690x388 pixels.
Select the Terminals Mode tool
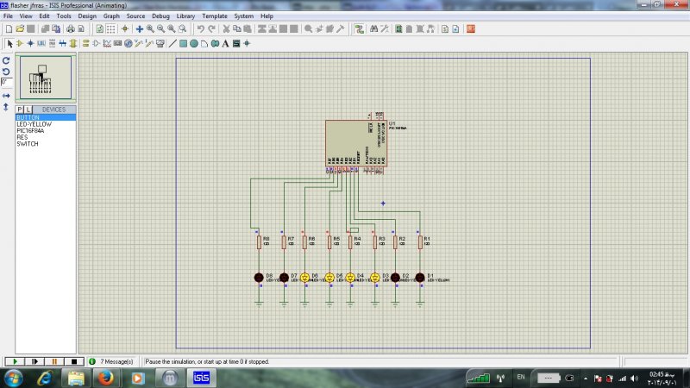tap(85, 44)
